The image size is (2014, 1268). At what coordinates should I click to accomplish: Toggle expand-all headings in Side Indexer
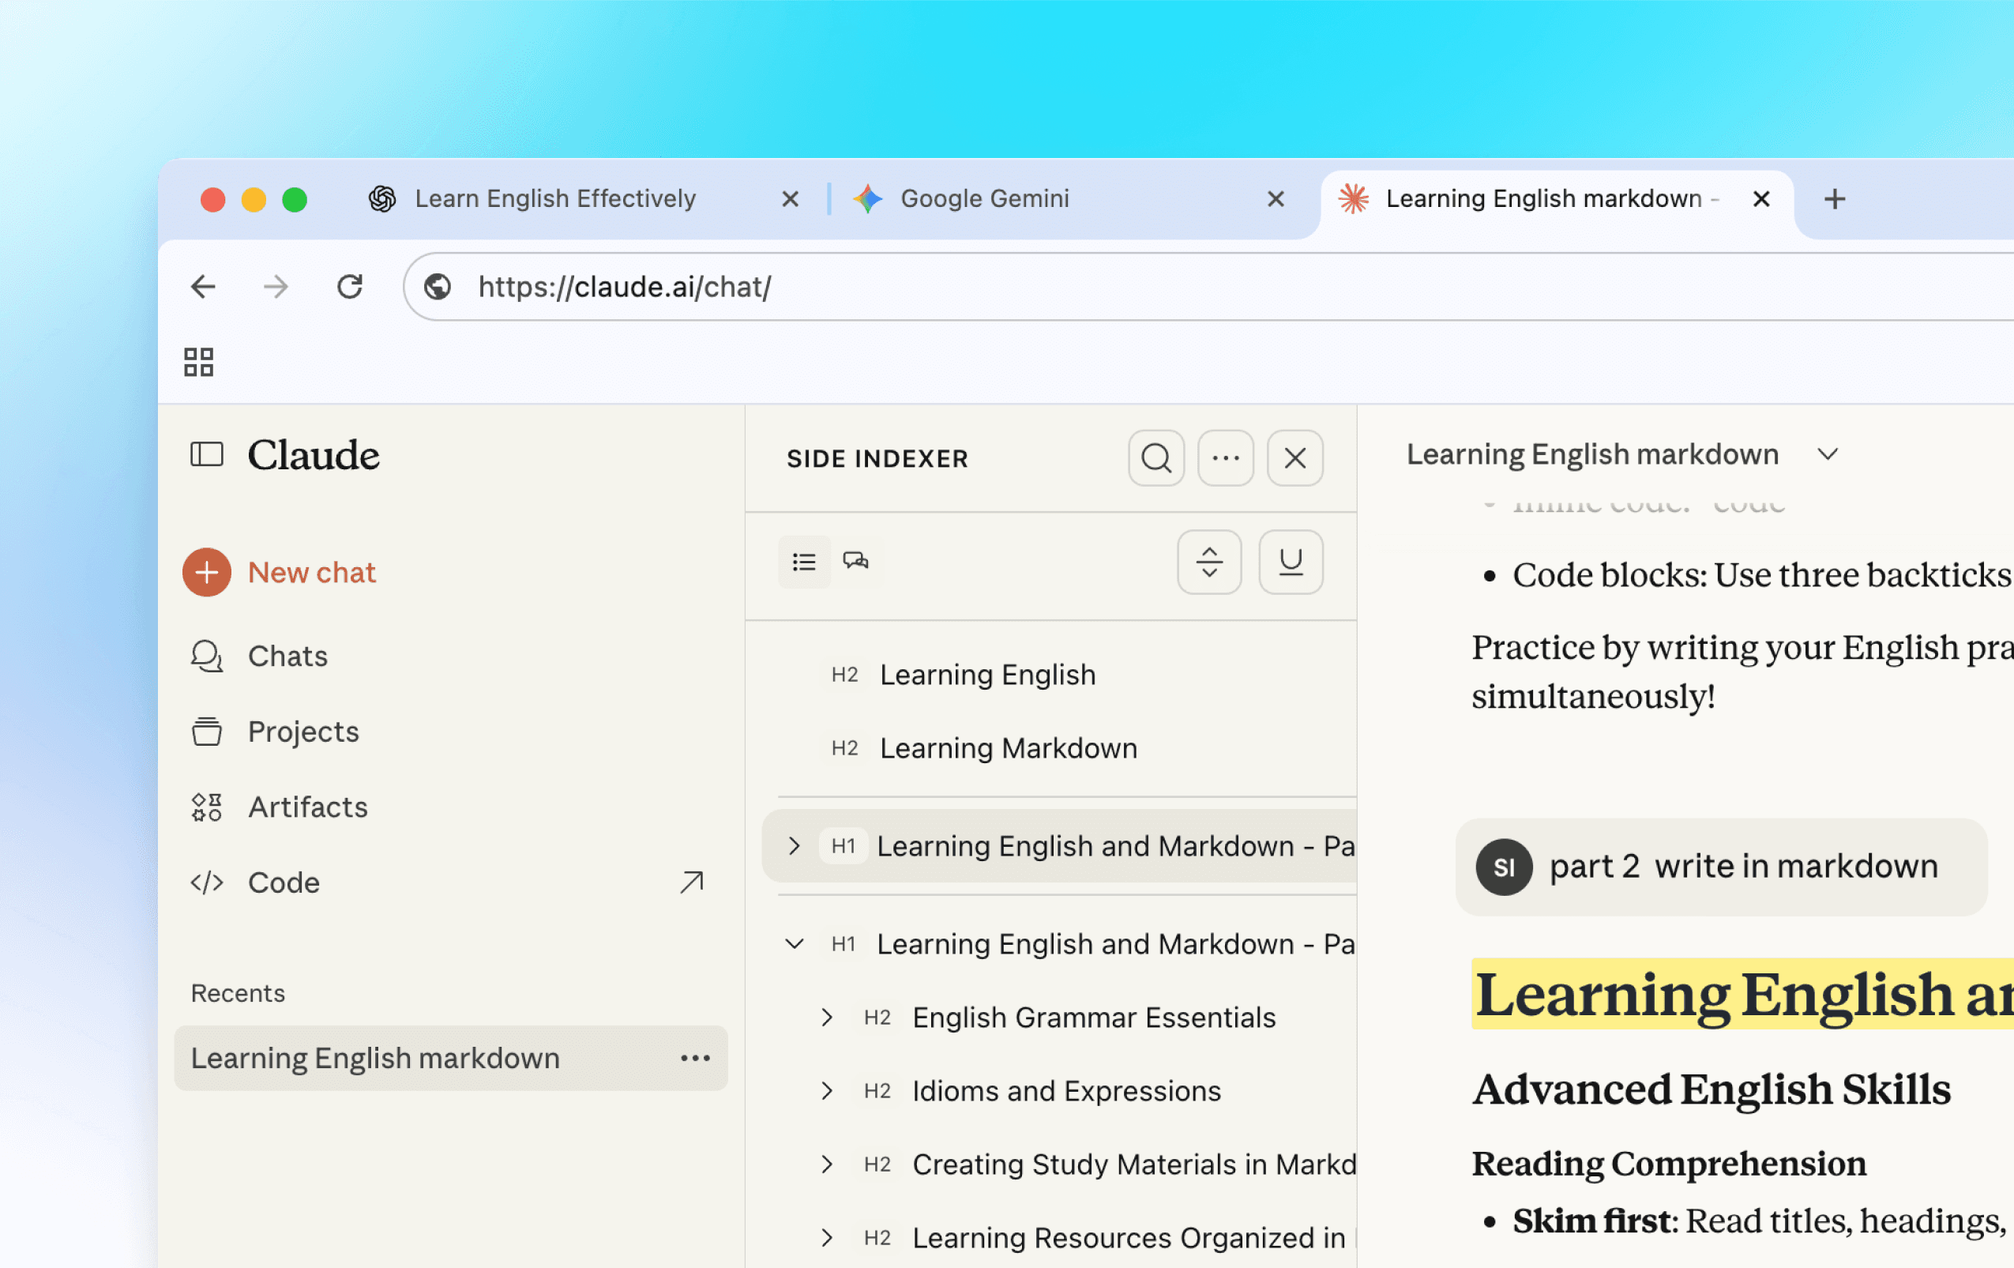pyautogui.click(x=1208, y=562)
